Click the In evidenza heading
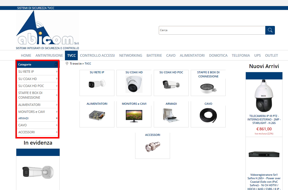 click(38, 143)
